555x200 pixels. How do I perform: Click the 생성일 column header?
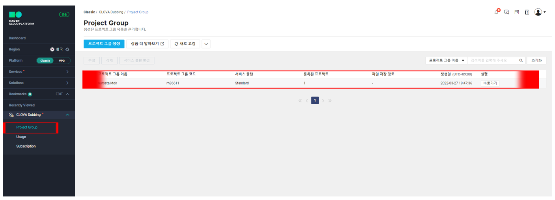coord(456,74)
